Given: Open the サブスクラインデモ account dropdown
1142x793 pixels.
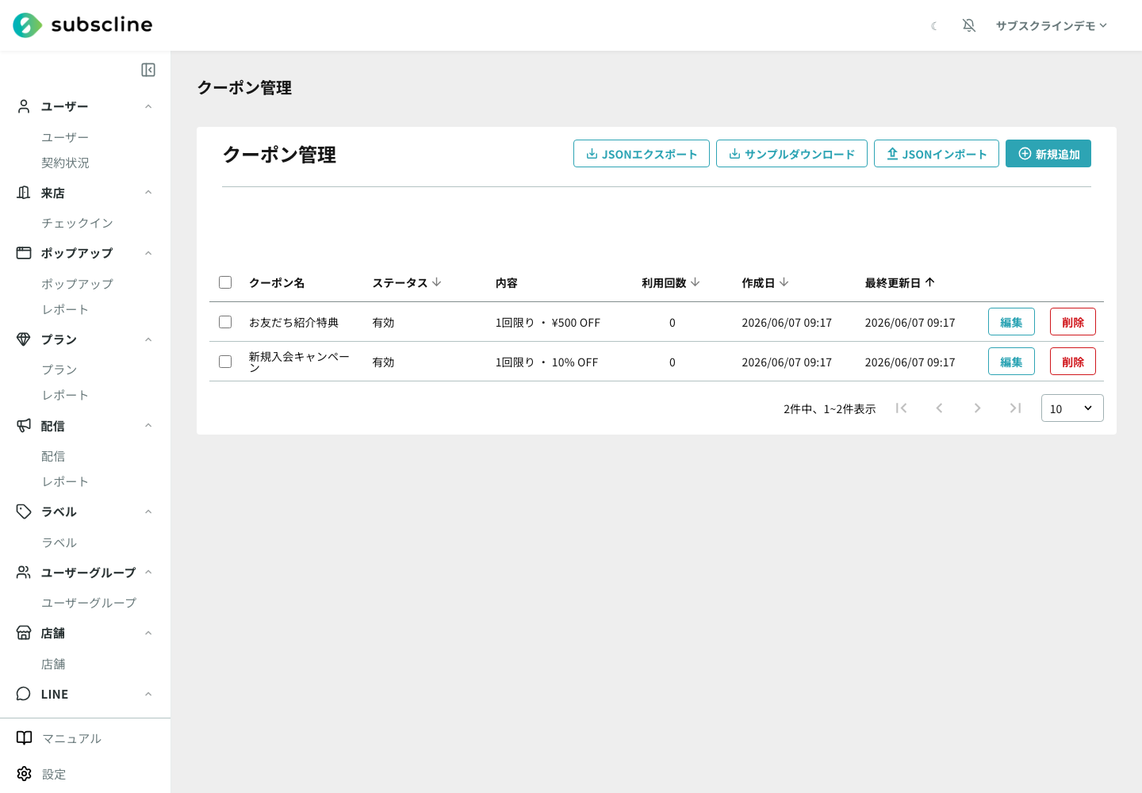Looking at the screenshot, I should tap(1052, 25).
